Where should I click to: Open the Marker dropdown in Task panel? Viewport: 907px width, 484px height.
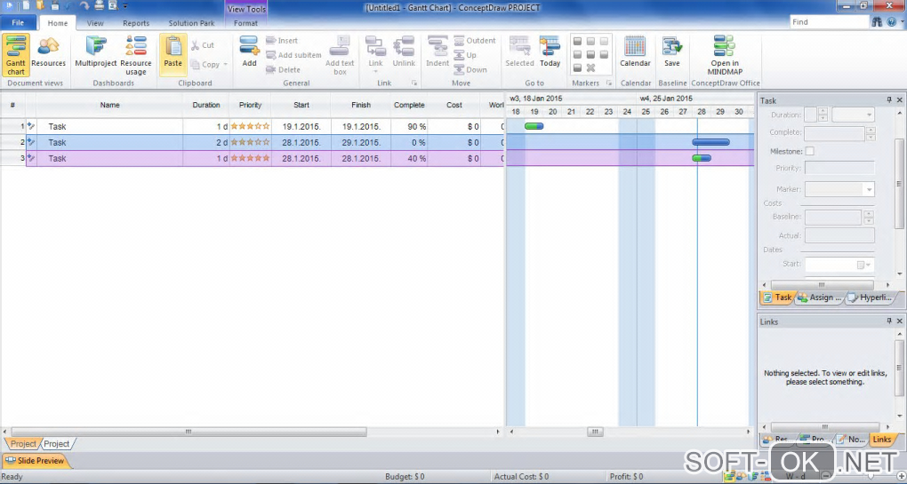868,189
